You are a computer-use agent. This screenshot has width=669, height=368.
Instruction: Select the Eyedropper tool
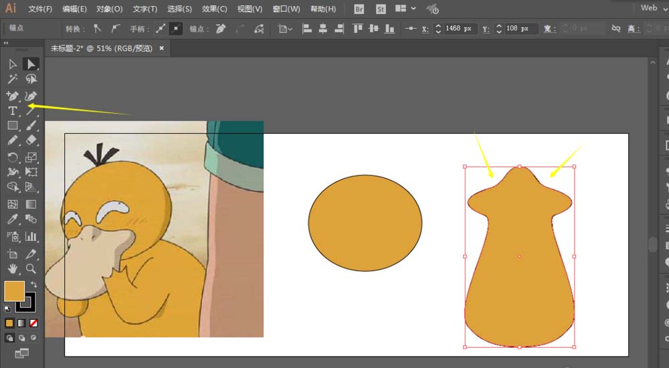click(x=12, y=219)
